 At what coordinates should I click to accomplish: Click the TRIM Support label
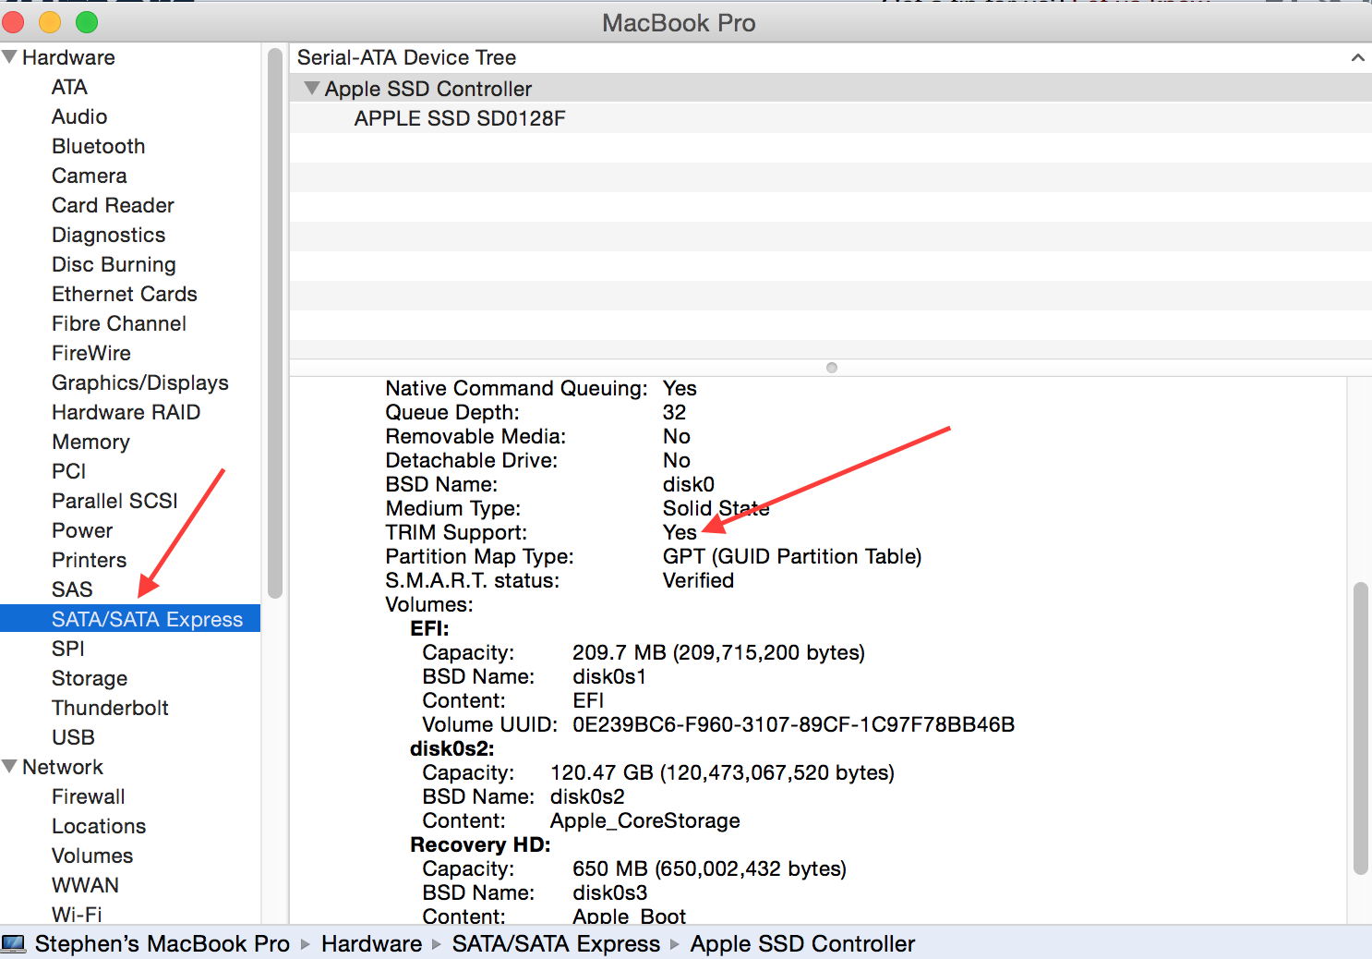456,532
